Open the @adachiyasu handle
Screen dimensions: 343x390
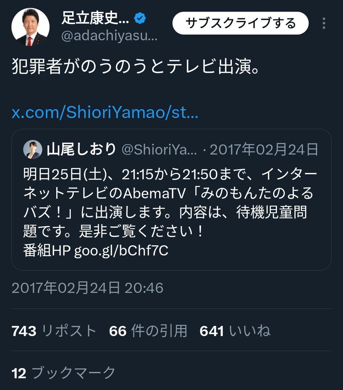coord(109,36)
